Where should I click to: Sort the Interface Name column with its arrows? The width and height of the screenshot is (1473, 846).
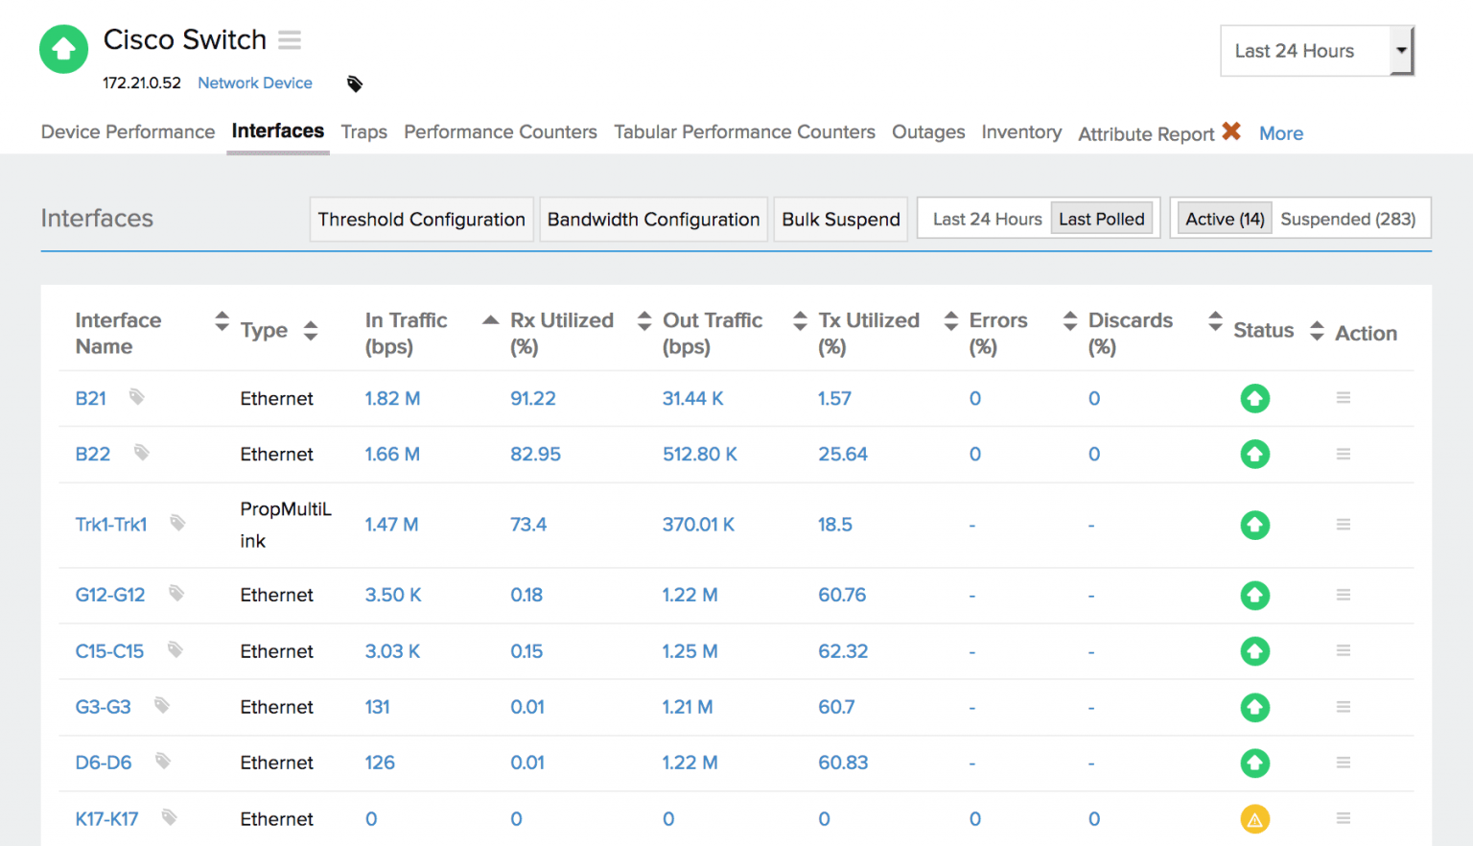[x=221, y=322]
